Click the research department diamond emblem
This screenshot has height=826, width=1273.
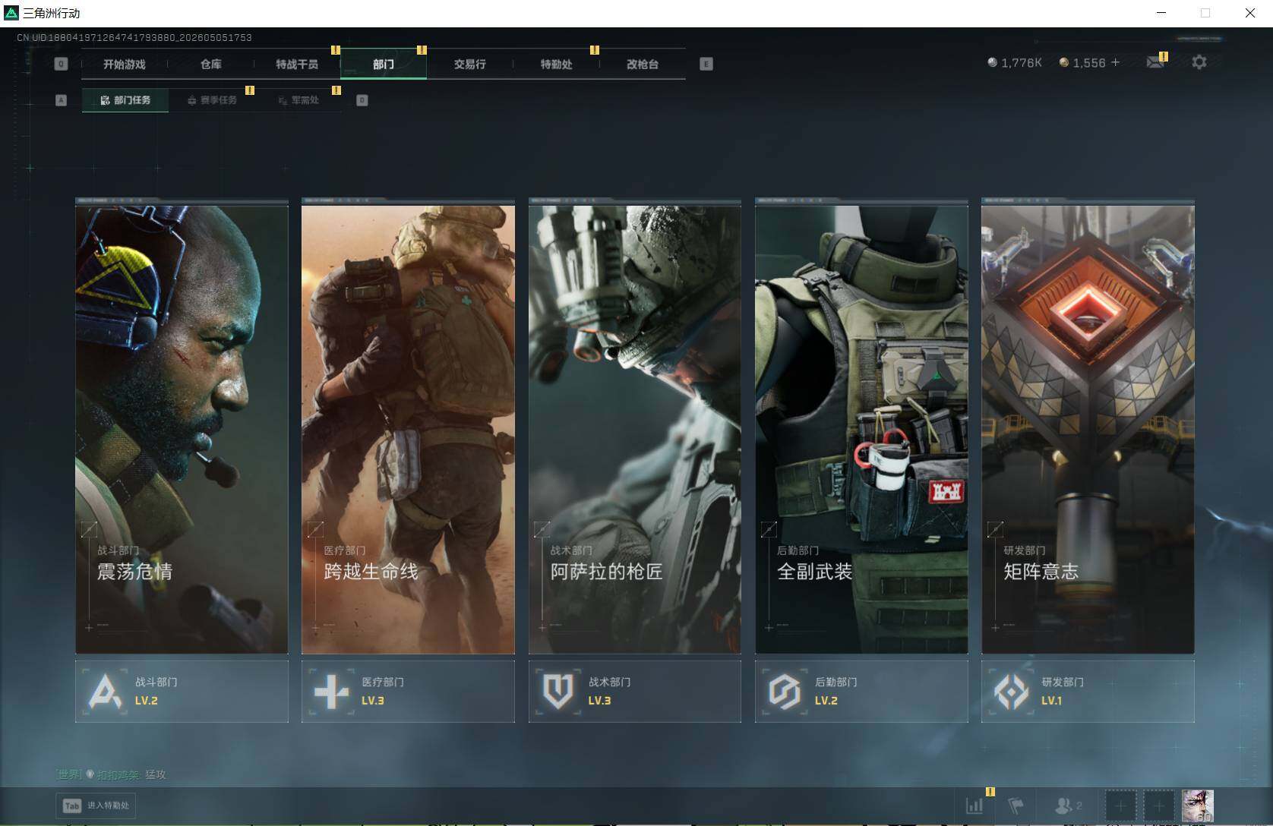coord(1011,692)
